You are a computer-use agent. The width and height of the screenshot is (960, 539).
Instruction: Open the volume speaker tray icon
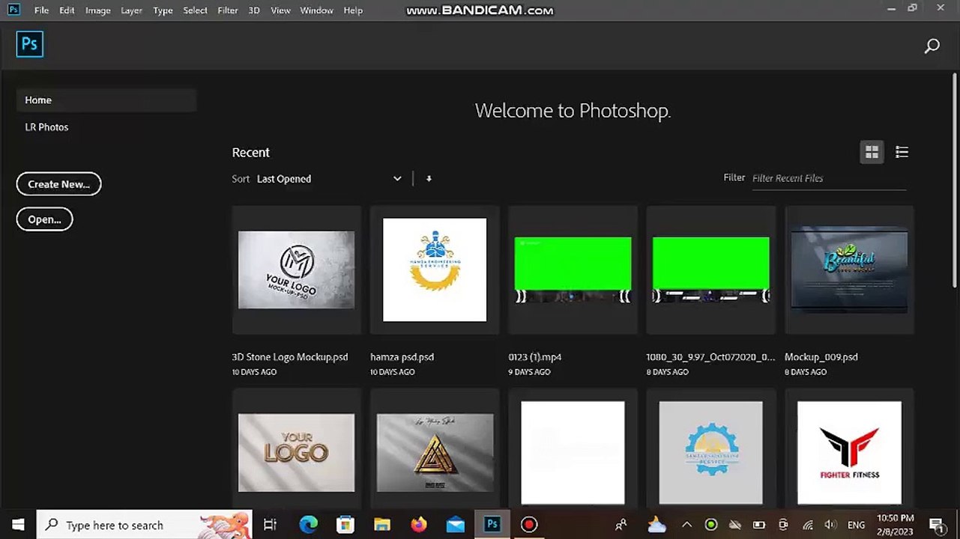pyautogui.click(x=830, y=525)
